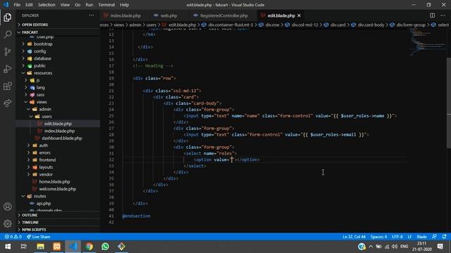The height and width of the screenshot is (253, 451).
Task: Open the notifications bell in status bar
Action: 445,237
